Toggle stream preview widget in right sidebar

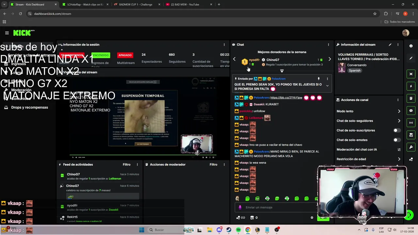point(411,74)
